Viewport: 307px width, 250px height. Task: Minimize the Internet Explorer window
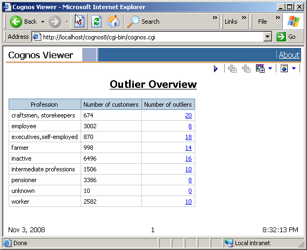click(x=281, y=7)
